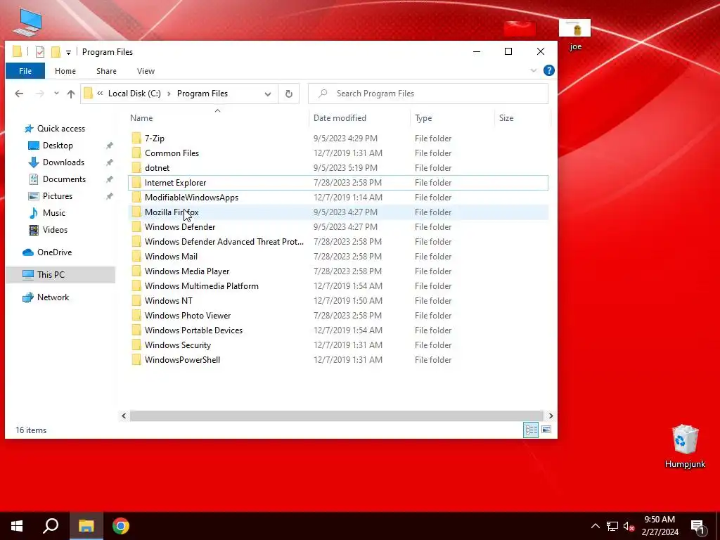
Task: Refresh the Program Files folder
Action: (x=289, y=94)
